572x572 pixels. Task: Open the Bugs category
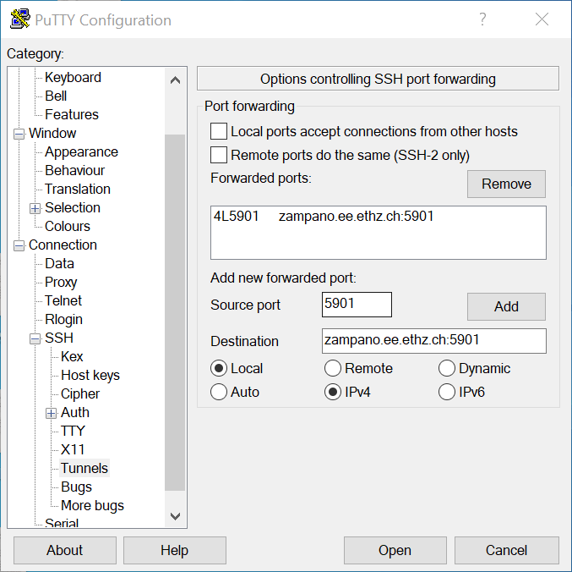pos(76,487)
